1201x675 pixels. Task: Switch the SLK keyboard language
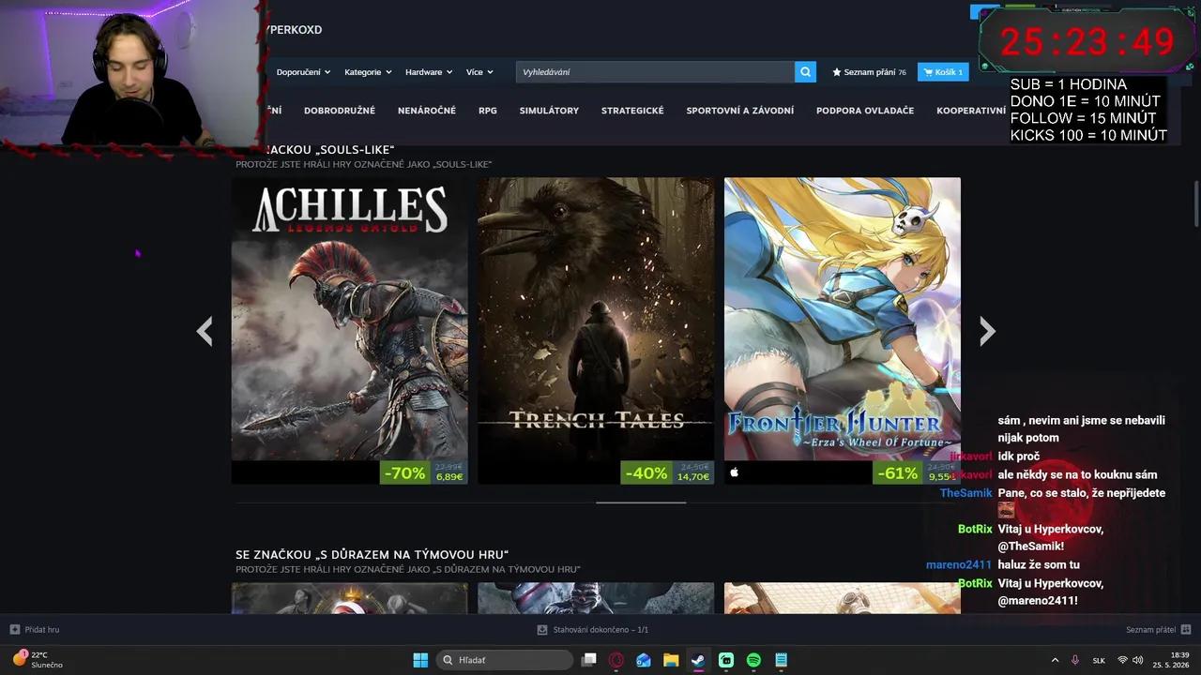pos(1098,660)
